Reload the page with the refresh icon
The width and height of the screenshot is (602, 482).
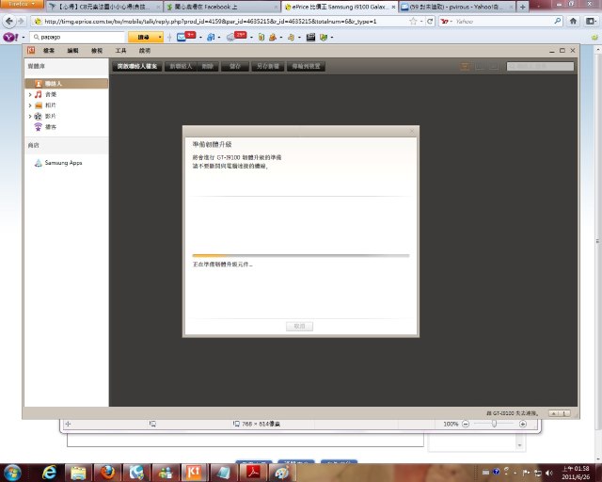(x=430, y=22)
